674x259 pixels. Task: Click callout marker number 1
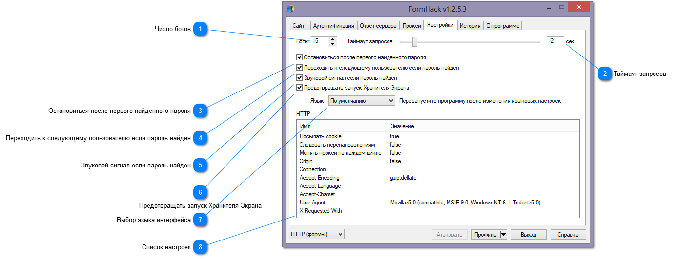(x=200, y=29)
